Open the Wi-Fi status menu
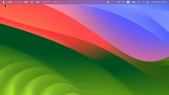 tap(139, 2)
